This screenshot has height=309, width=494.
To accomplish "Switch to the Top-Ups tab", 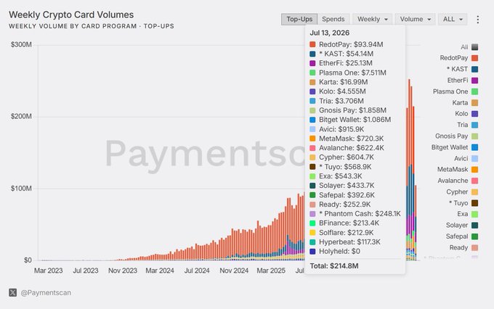I will (299, 19).
